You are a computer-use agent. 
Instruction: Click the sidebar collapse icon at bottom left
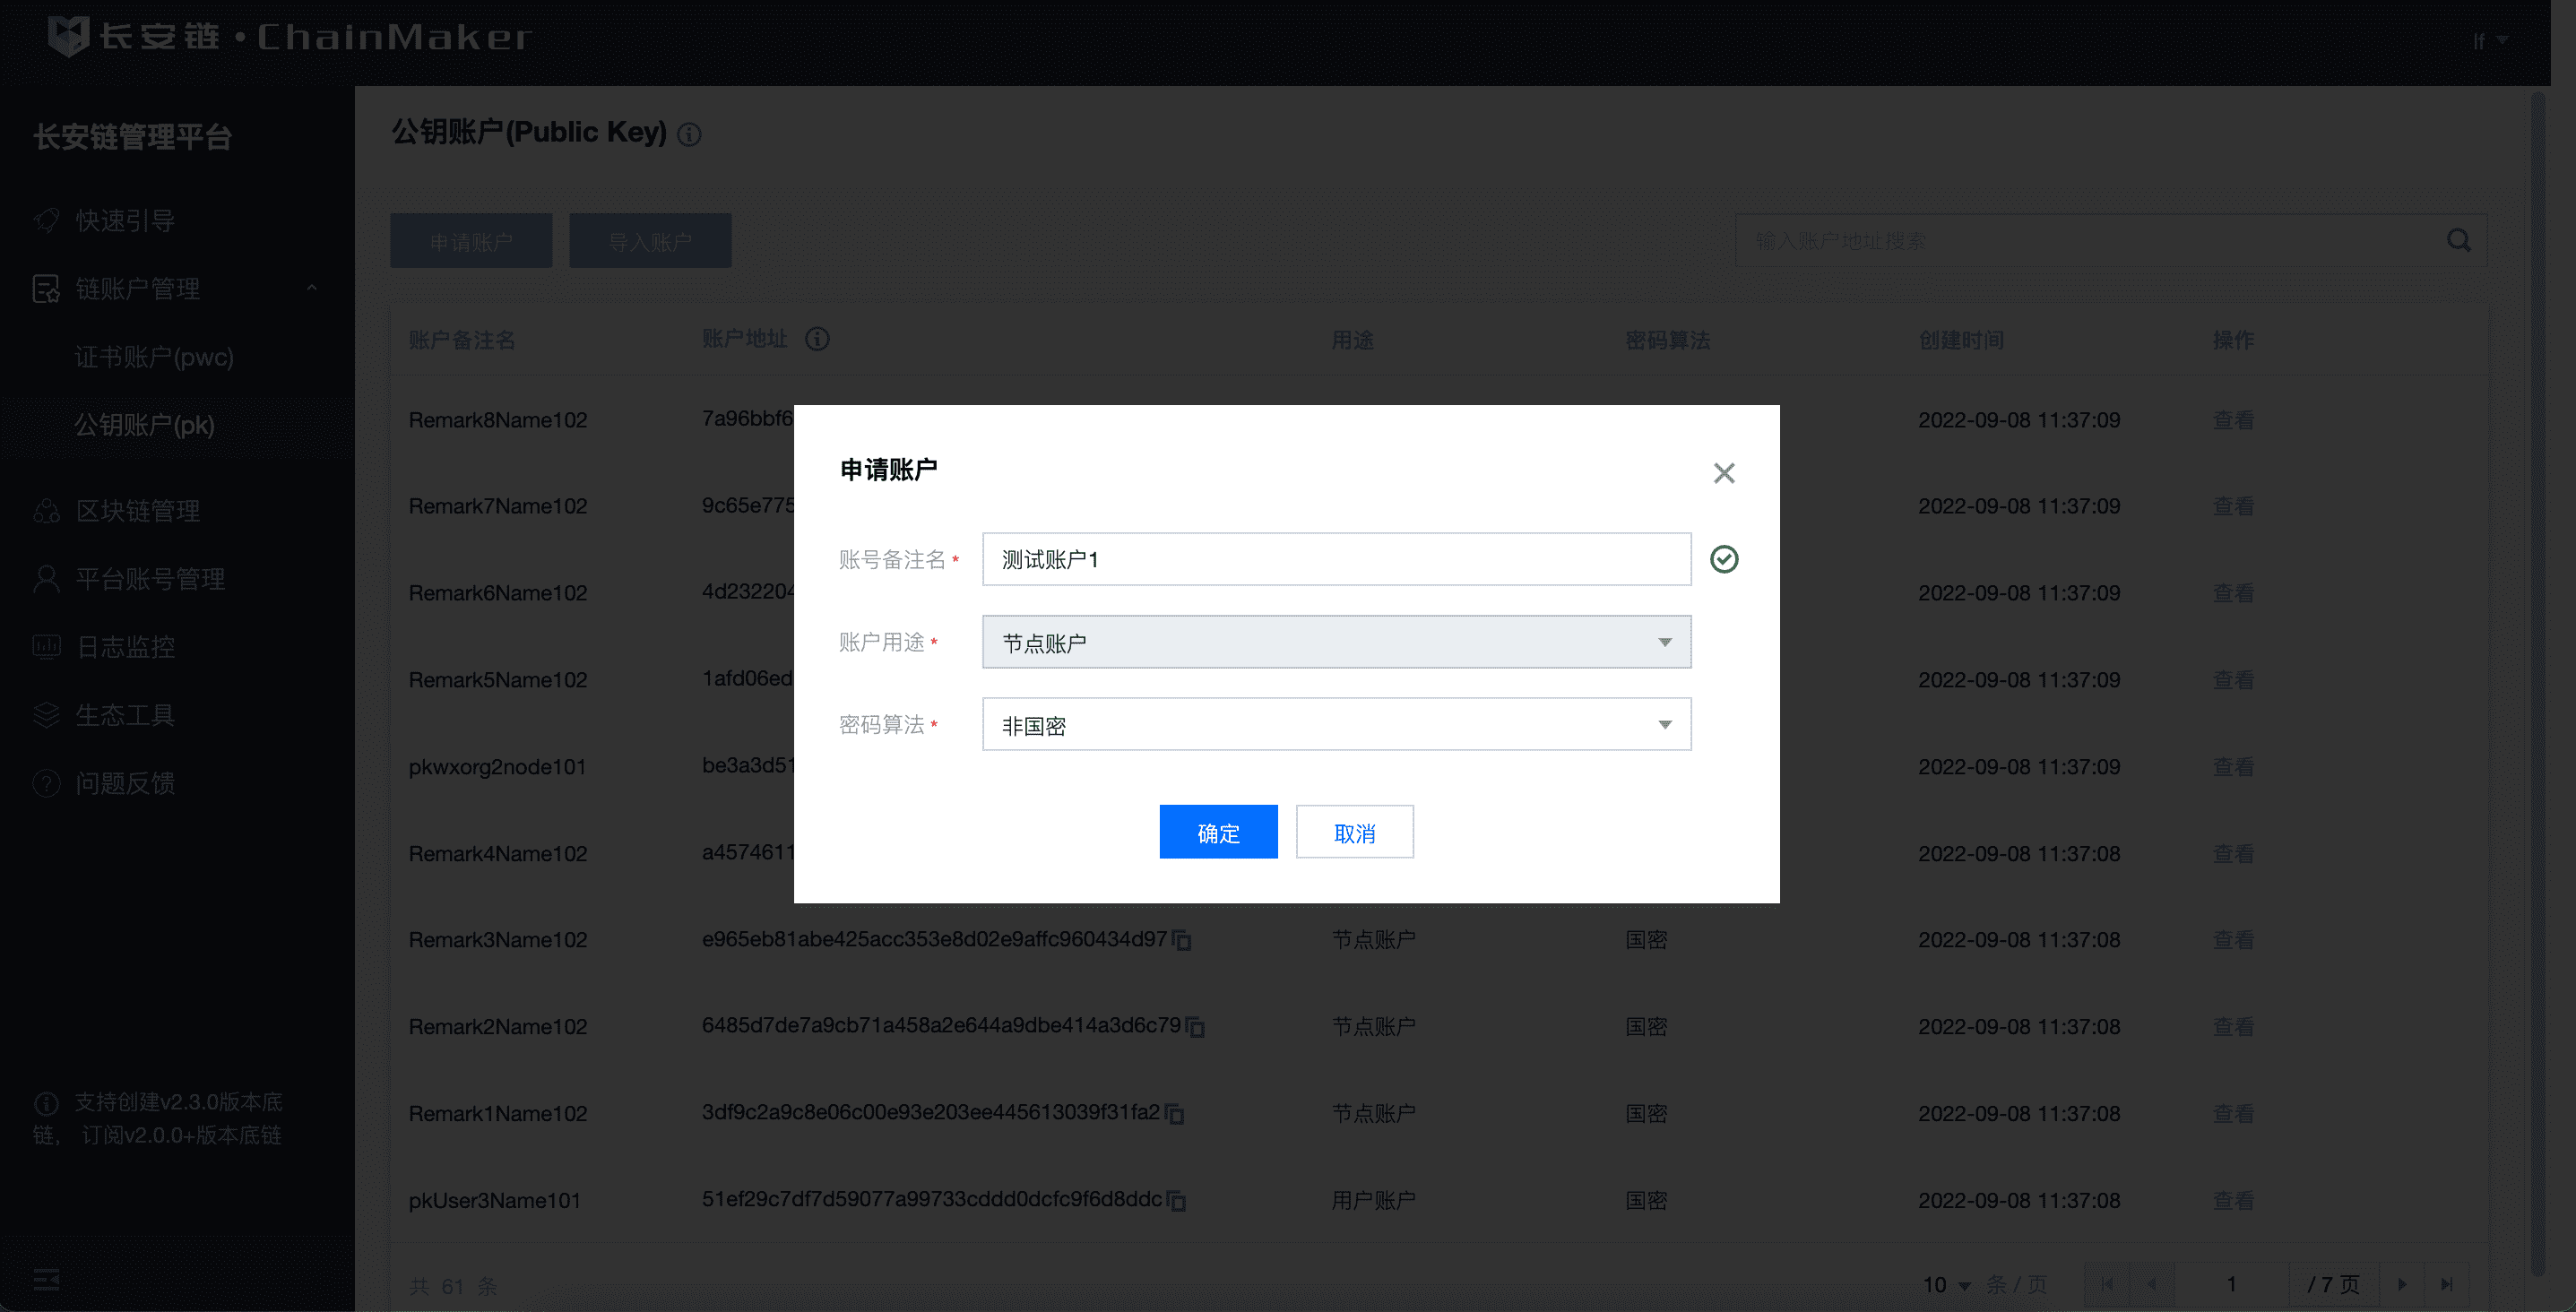[x=46, y=1279]
